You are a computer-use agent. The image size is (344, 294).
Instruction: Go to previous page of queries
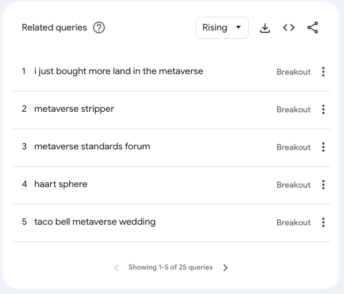tap(116, 267)
